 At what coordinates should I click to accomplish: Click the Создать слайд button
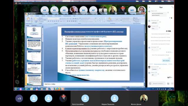[x=36, y=20]
